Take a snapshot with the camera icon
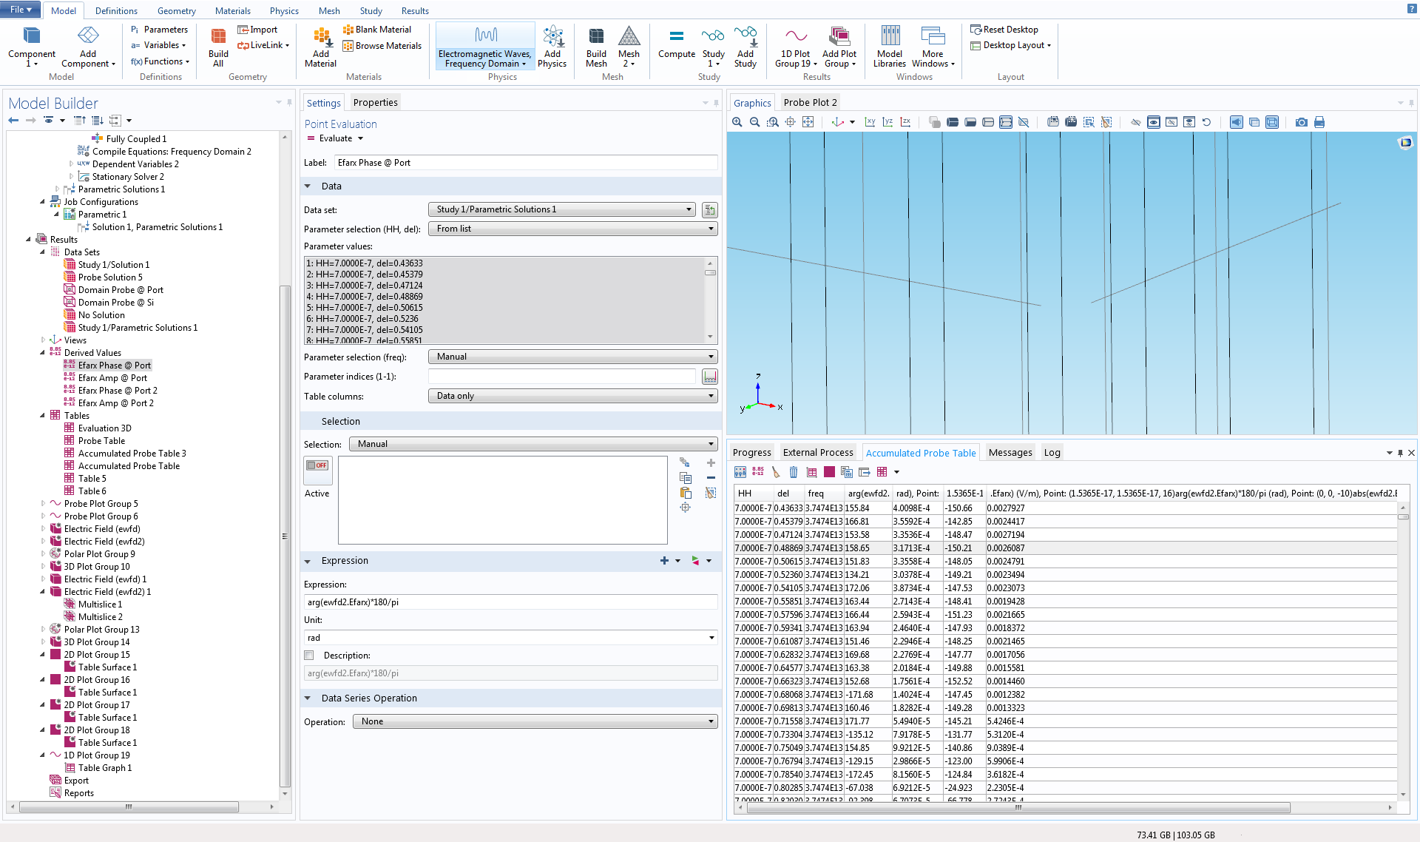 pos(1301,122)
